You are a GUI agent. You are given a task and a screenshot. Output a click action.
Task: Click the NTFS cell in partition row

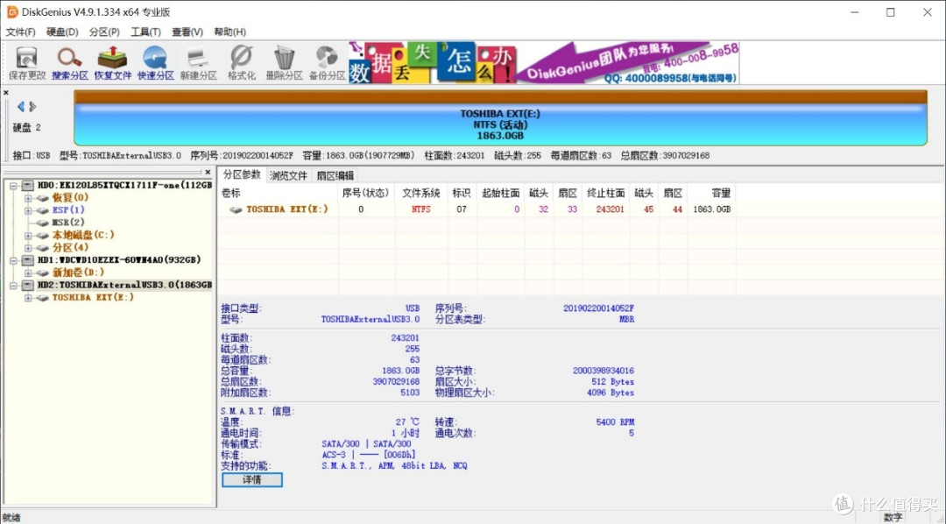(x=421, y=209)
